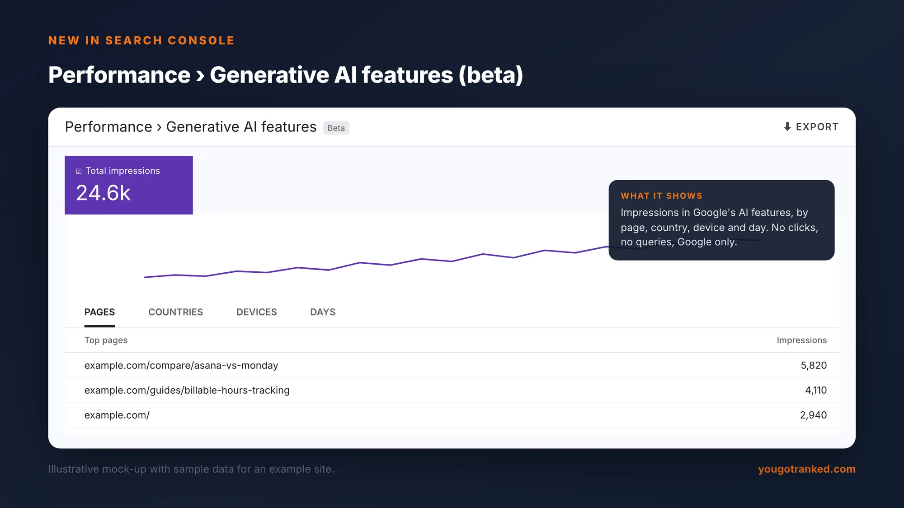Screen dimensions: 904x508
Task: Click the Total impressions label
Action: tap(122, 171)
